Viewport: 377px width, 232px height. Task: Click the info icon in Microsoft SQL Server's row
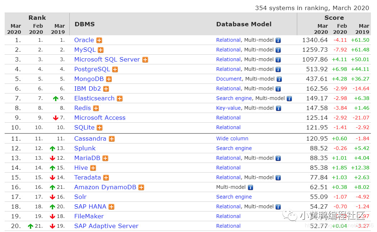[278, 60]
